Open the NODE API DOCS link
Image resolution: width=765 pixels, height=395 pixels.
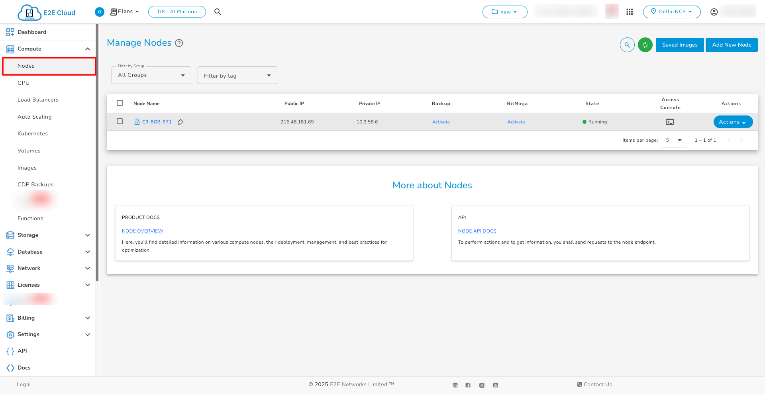coord(477,231)
